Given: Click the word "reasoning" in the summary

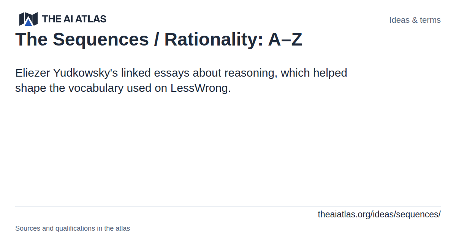Looking at the screenshot, I should [250, 73].
